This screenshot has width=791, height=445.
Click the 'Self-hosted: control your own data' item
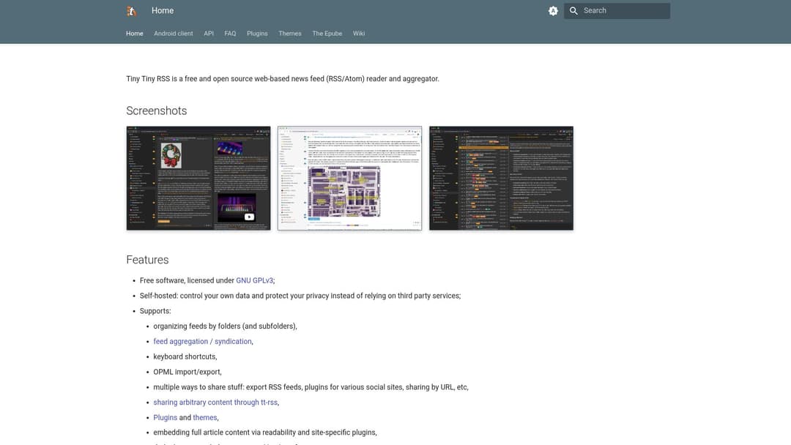click(300, 296)
